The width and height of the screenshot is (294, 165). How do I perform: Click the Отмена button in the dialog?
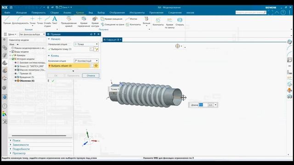click(91, 76)
